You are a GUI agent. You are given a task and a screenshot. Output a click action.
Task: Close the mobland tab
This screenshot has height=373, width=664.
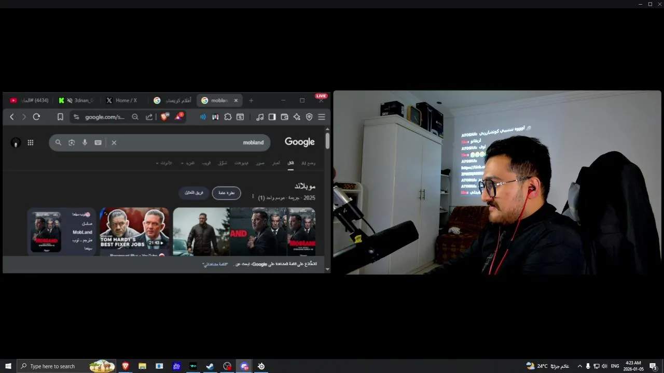pos(236,101)
